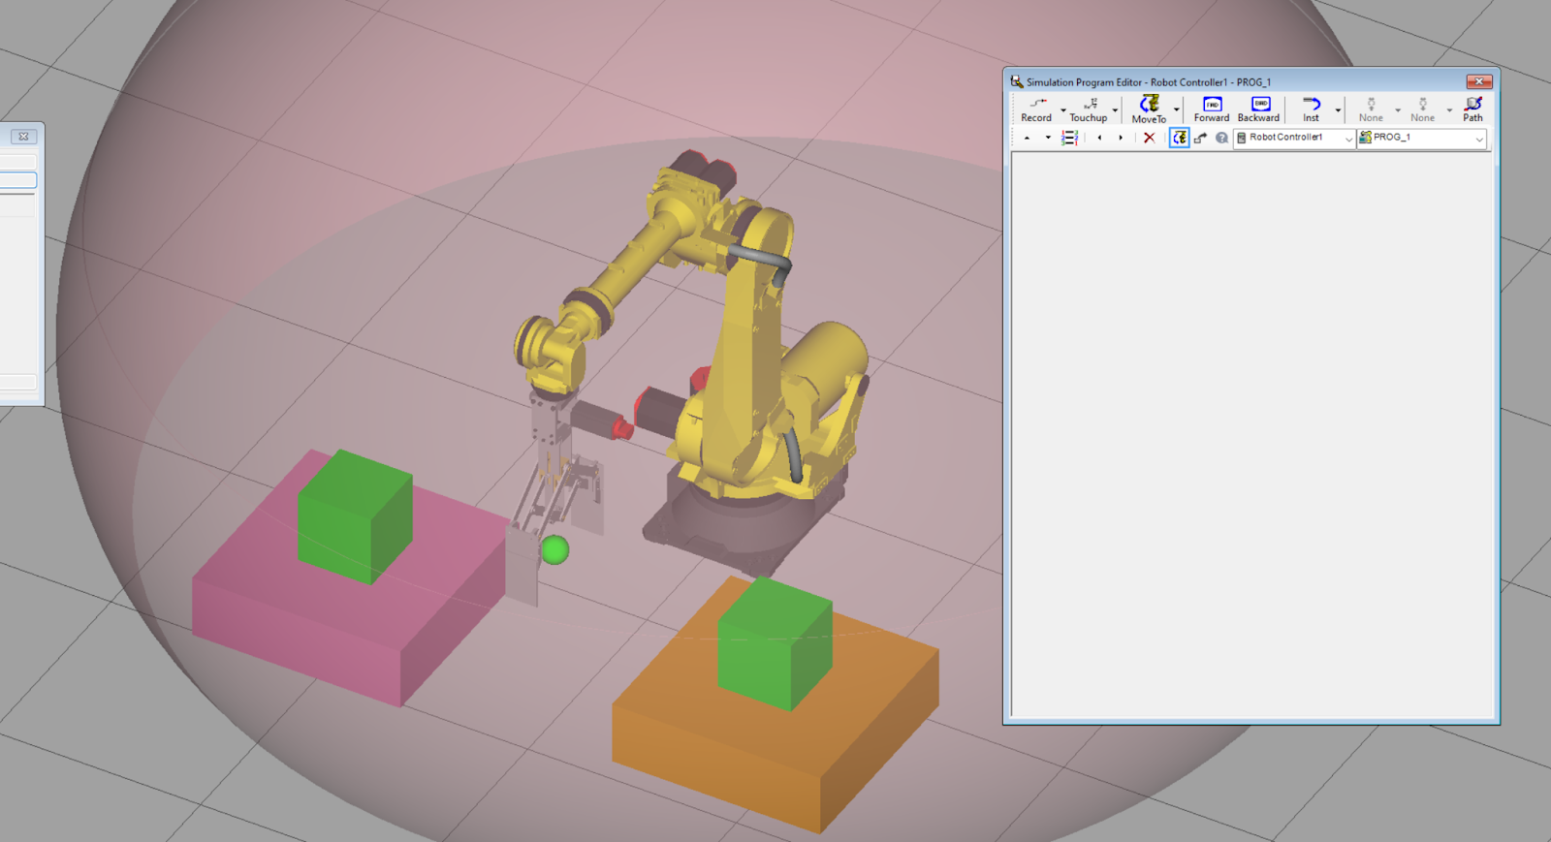The width and height of the screenshot is (1551, 842).
Task: Move line up with up arrow
Action: coord(1027,139)
